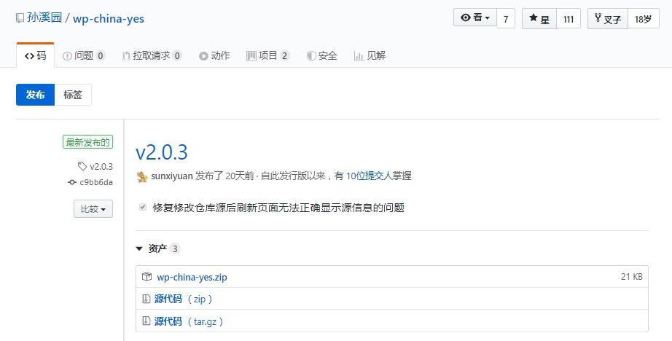The height and width of the screenshot is (341, 672).
Task: Switch to the 问题 issues tab
Action: pyautogui.click(x=84, y=55)
